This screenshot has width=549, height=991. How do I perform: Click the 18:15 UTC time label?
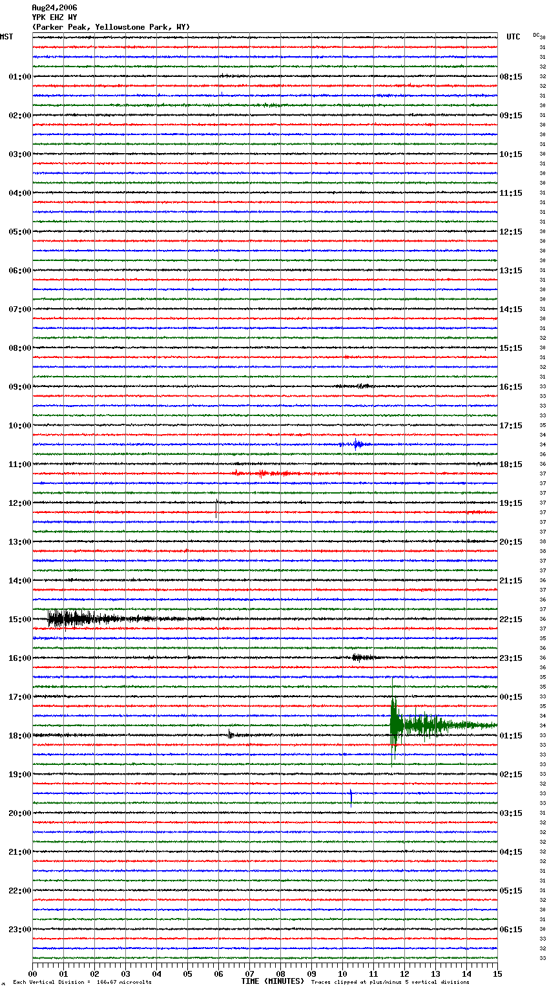click(x=511, y=464)
